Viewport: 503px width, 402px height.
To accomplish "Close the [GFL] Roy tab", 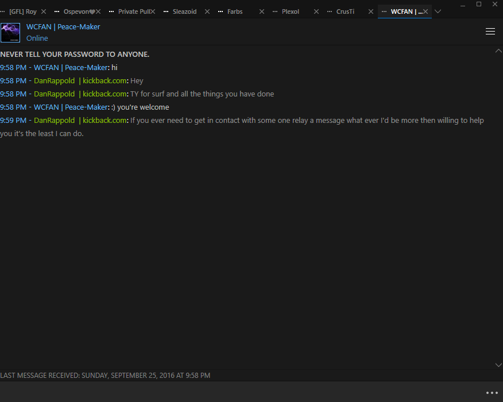I will (44, 11).
